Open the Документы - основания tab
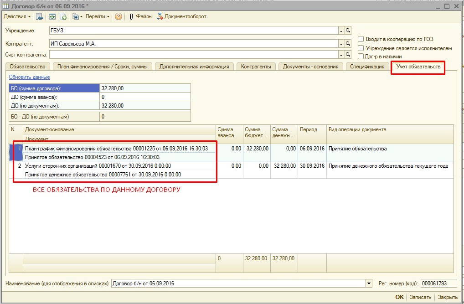The width and height of the screenshot is (464, 304). coord(310,67)
